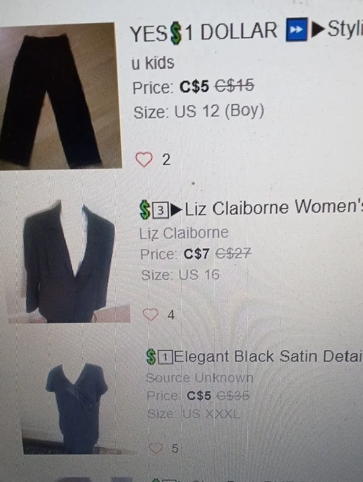Viewport: 363px width, 482px height.
Task: Open the black pants product thumbnail
Action: coord(61,96)
